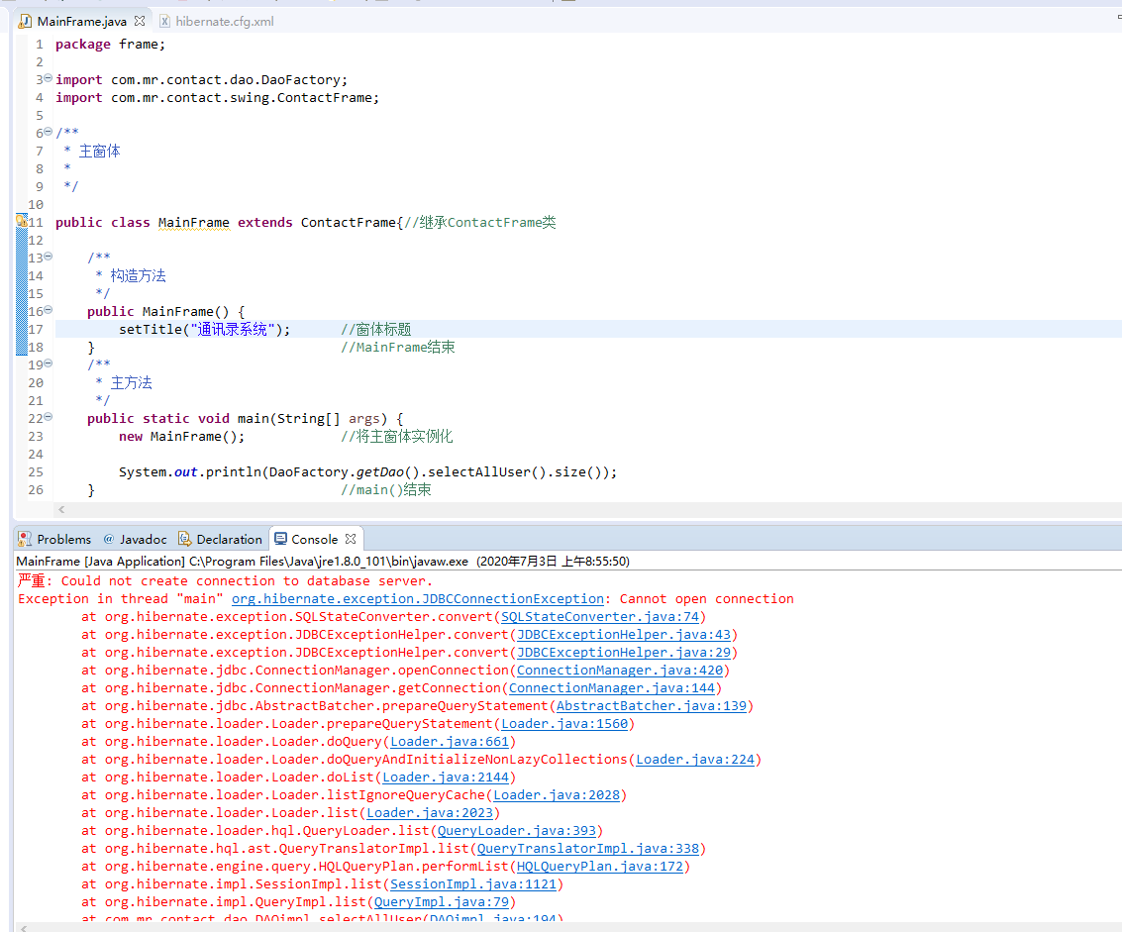Open the Loader.java:2023 link
The width and height of the screenshot is (1122, 932).
tap(430, 812)
